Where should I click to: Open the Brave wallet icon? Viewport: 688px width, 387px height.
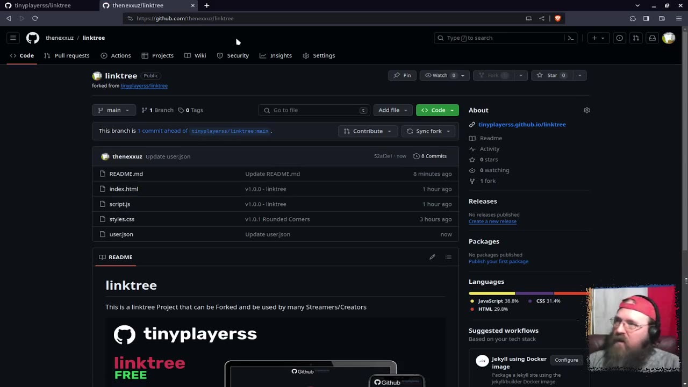[x=662, y=18]
